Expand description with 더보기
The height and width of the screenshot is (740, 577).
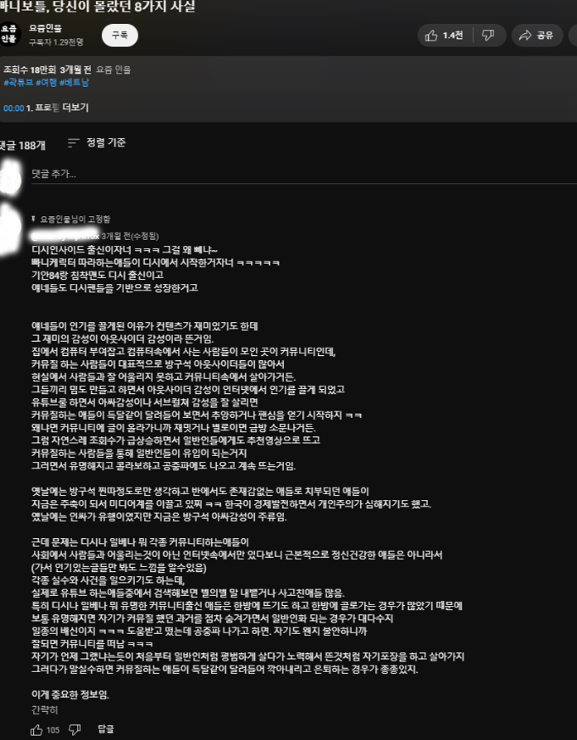click(75, 108)
